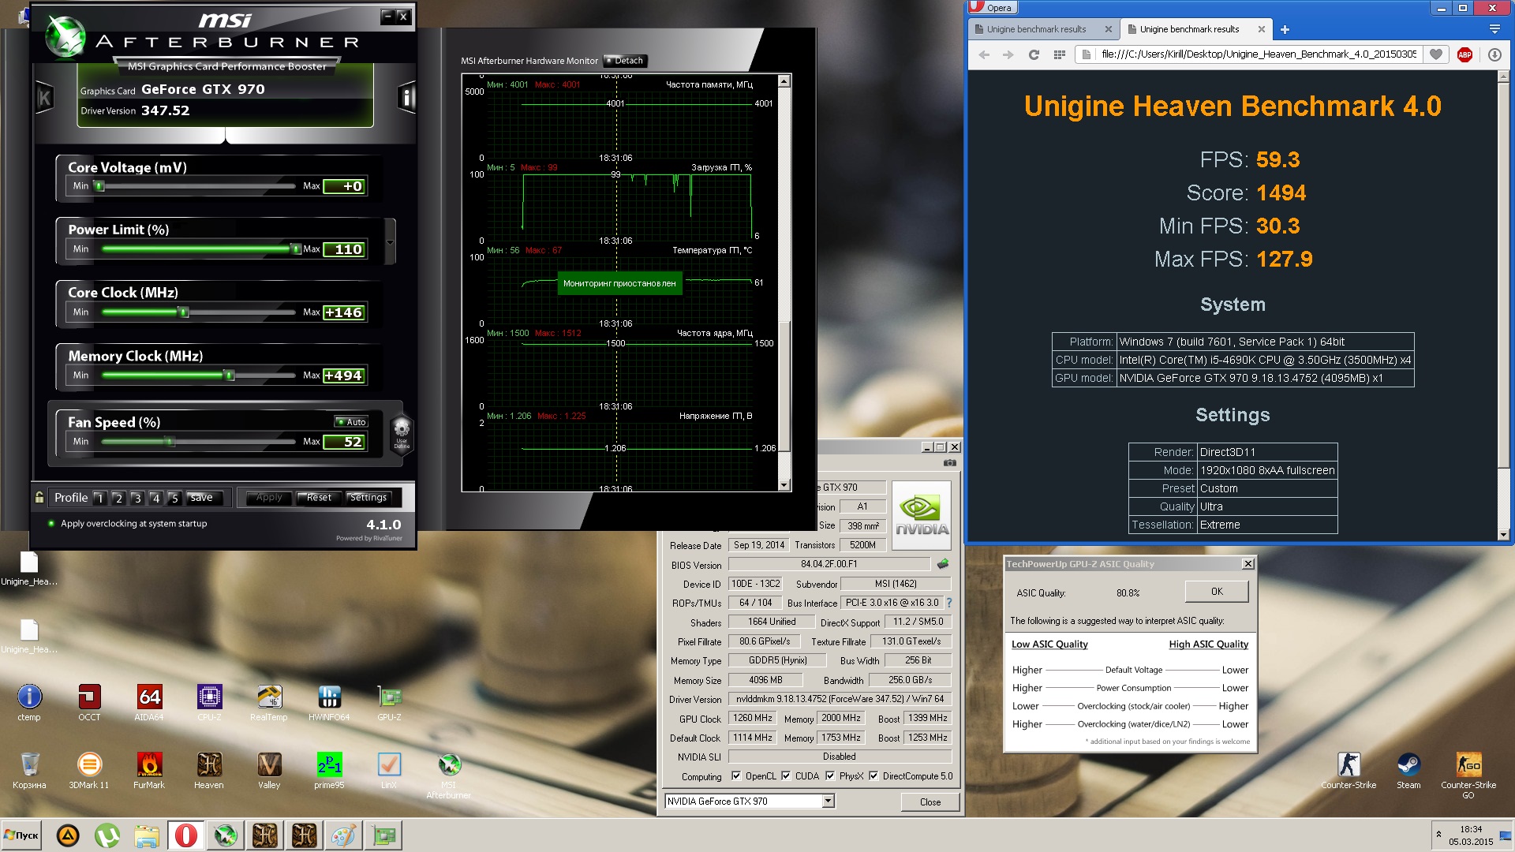
Task: Reload the Opera page with refresh icon
Action: 1034,54
